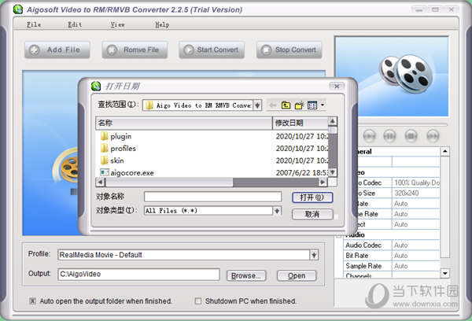
Task: Toggle Auto open the output folder checkbox
Action: (32, 301)
